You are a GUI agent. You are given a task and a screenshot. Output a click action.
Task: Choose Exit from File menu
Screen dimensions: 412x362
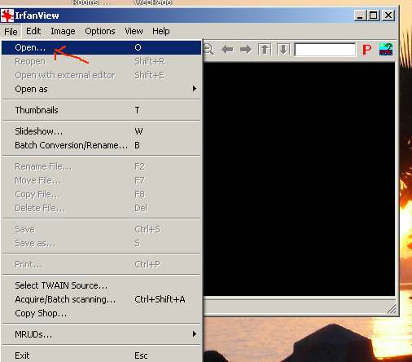[101, 355]
